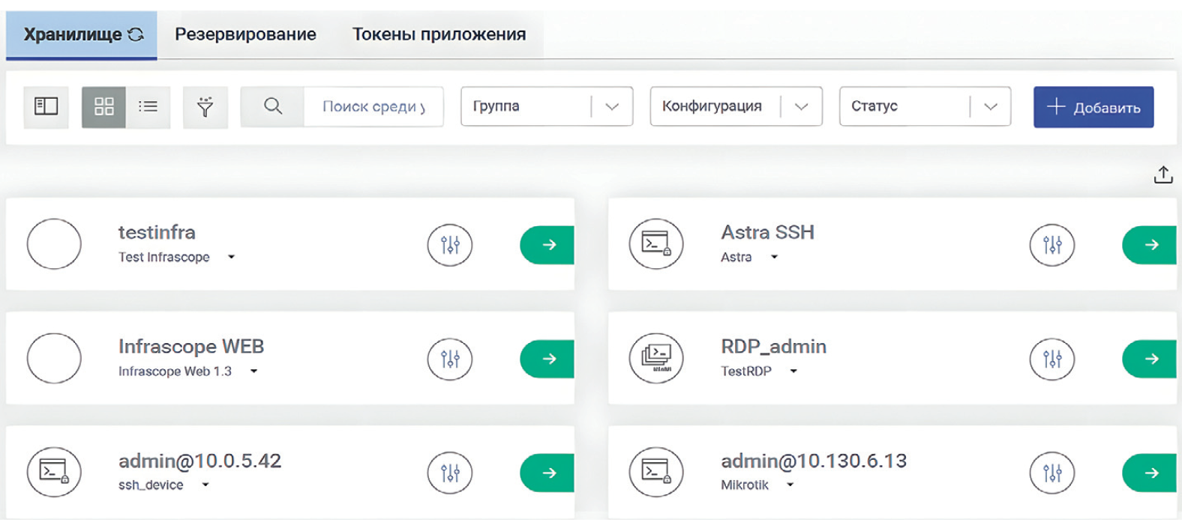
Task: Open the Токены приложения tab
Action: coord(439,34)
